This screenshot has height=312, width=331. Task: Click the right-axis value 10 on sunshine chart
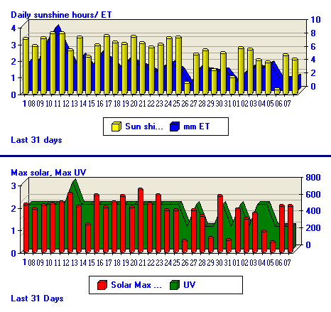315,20
